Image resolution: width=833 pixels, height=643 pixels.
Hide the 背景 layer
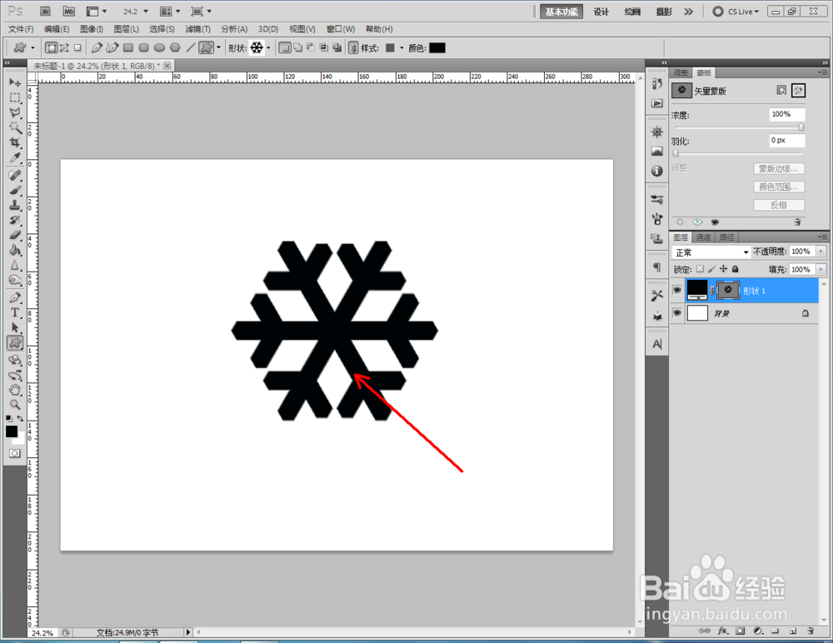676,313
